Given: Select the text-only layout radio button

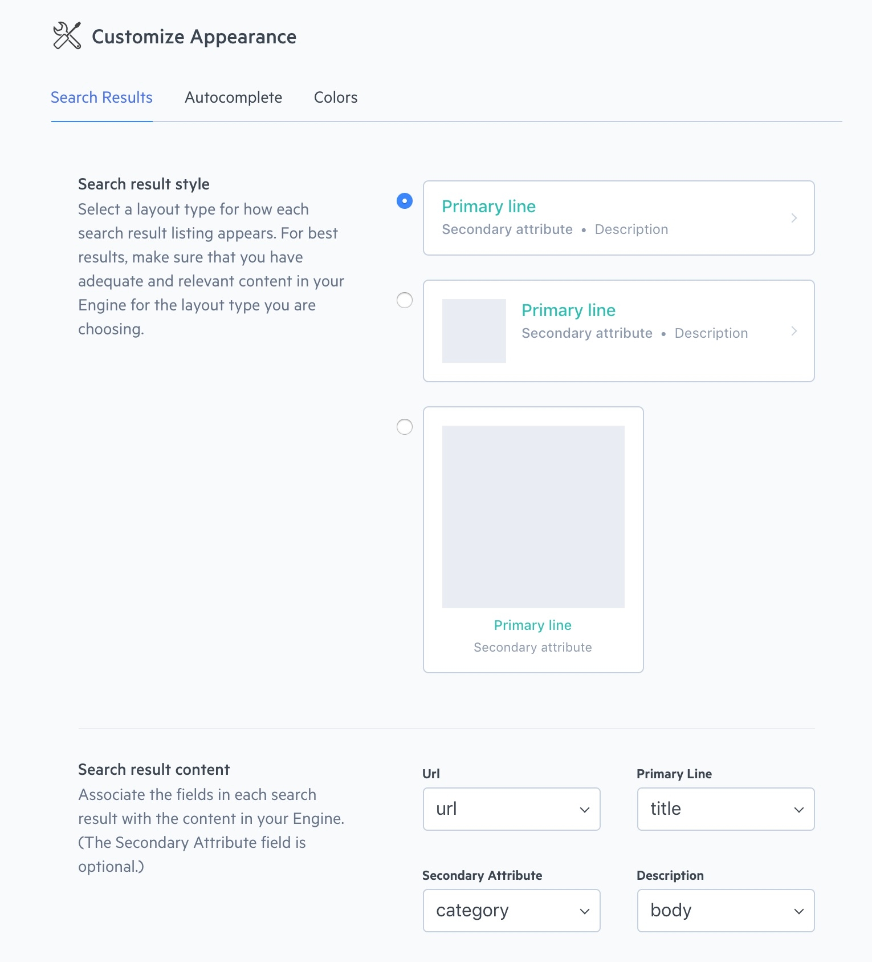Looking at the screenshot, I should 405,201.
